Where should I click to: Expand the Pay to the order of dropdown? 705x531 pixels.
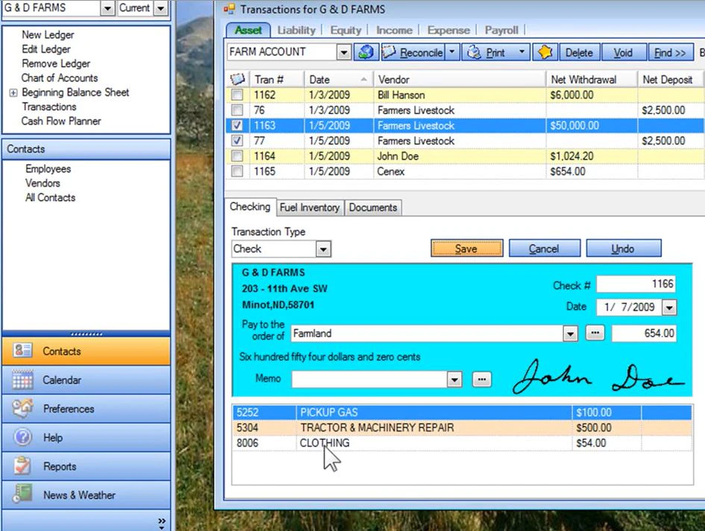[569, 333]
